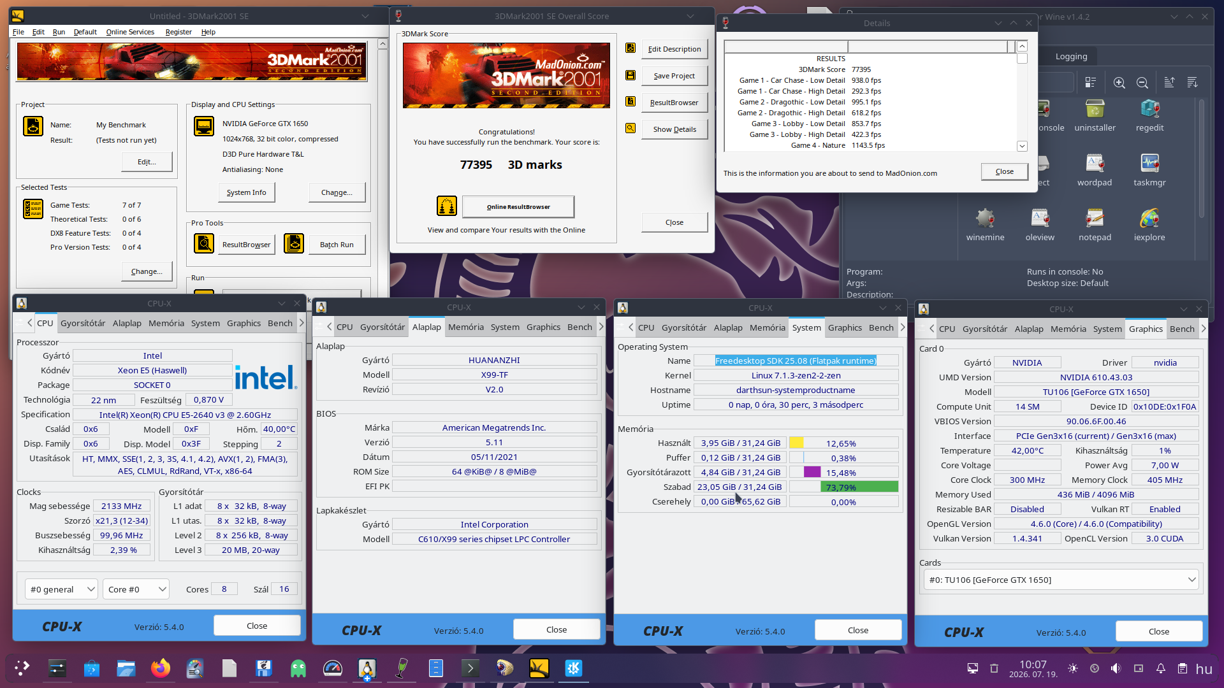Click the Display and CPU Settings monitor icon
The height and width of the screenshot is (688, 1224).
(x=204, y=126)
